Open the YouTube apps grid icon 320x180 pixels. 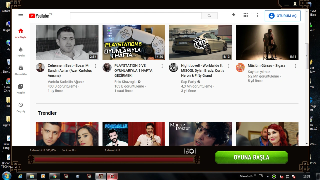(245, 15)
